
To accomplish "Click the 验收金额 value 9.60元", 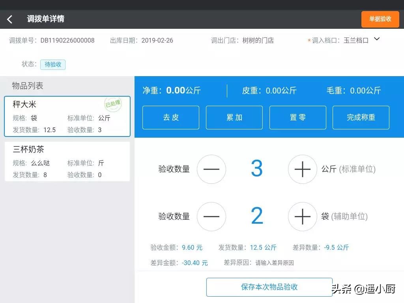I will pos(192,247).
